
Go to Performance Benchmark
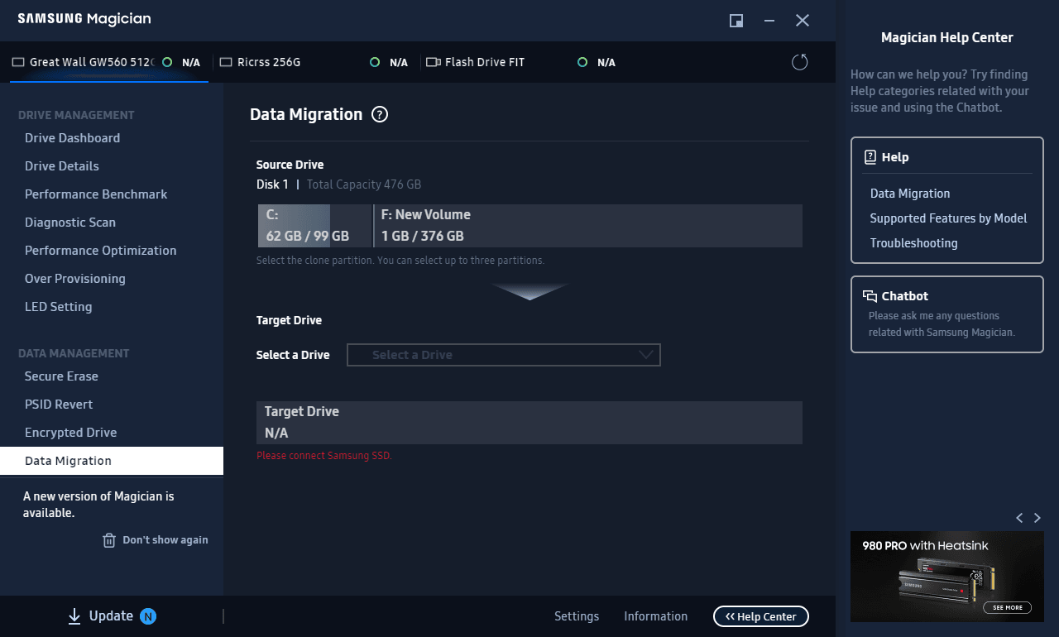(x=112, y=194)
